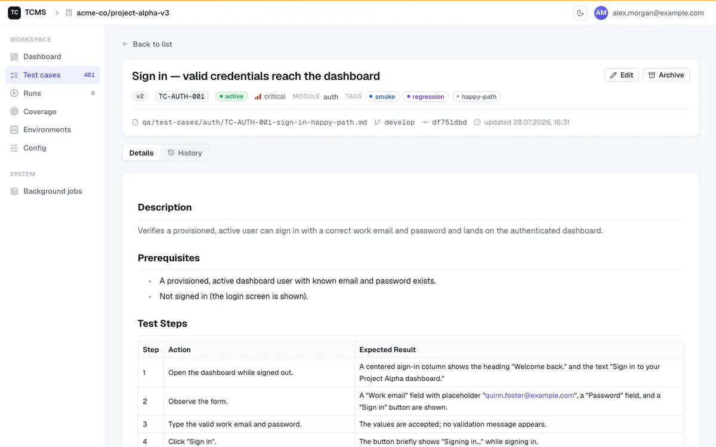Image resolution: width=716 pixels, height=447 pixels.
Task: Click quinn.foster@example.com link in step 2
Action: pos(529,395)
